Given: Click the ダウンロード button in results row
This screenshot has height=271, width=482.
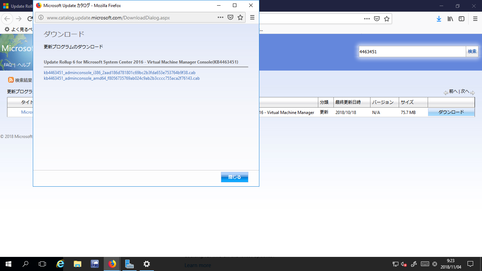Looking at the screenshot, I should (x=451, y=112).
